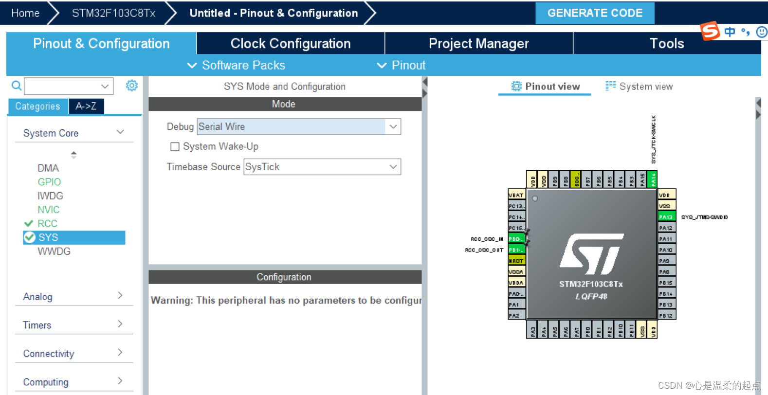Switch to the A->Z list tab
Image resolution: width=768 pixels, height=395 pixels.
86,106
